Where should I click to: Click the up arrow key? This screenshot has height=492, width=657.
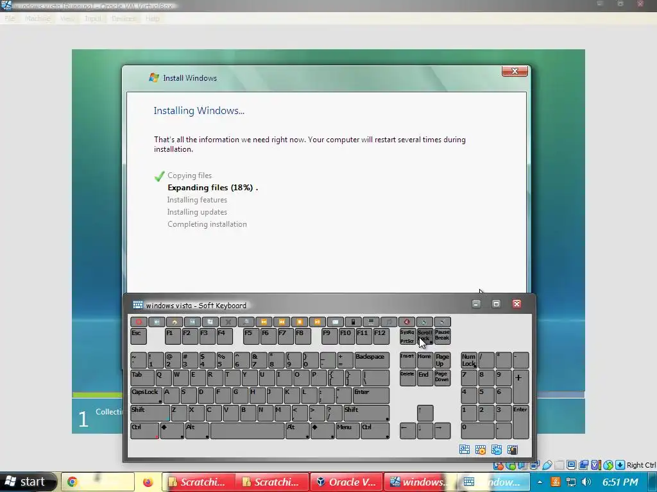pos(425,413)
